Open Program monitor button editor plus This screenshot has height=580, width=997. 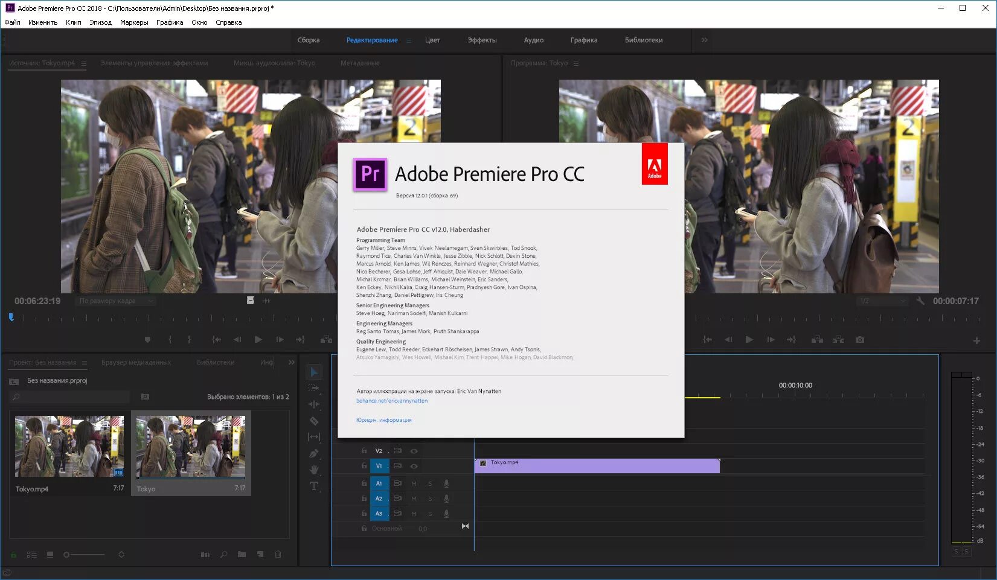(x=976, y=341)
